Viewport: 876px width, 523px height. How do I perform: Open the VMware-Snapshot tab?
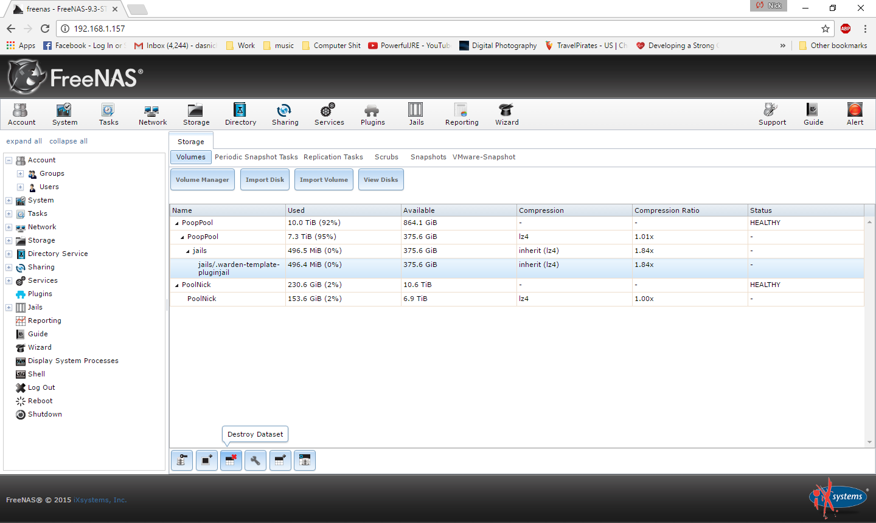[x=484, y=157]
